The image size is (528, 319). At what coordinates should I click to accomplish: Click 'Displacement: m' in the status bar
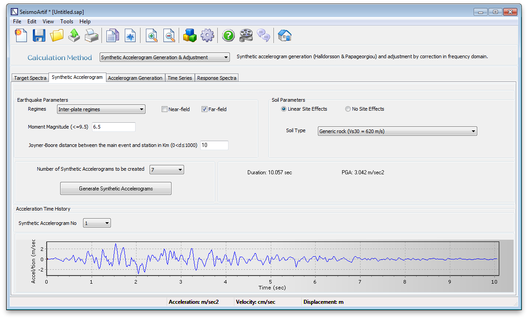[x=323, y=302]
